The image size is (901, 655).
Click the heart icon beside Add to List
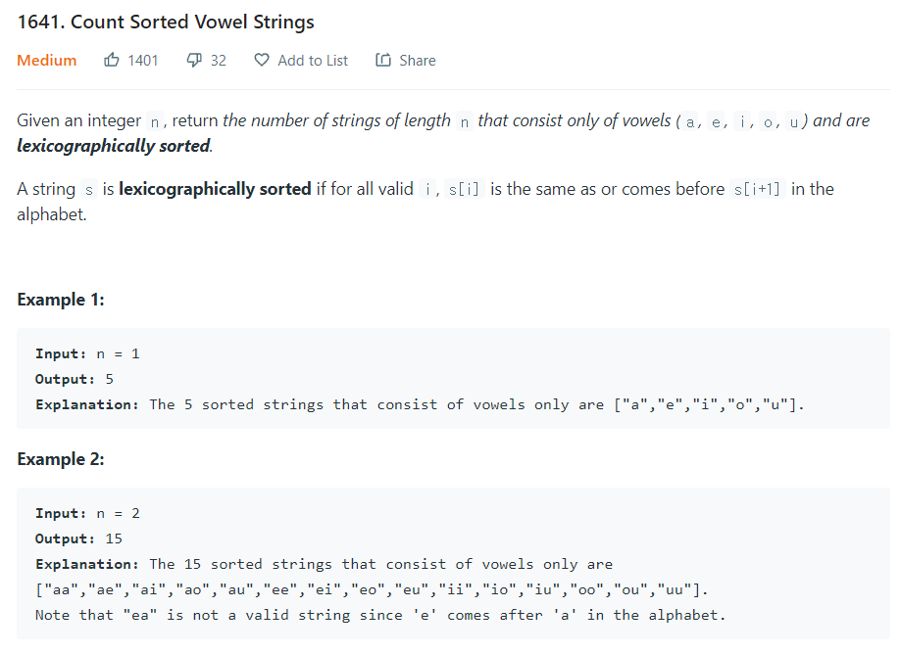pyautogui.click(x=262, y=60)
